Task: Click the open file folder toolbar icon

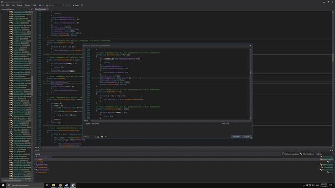Action: click(47, 5)
